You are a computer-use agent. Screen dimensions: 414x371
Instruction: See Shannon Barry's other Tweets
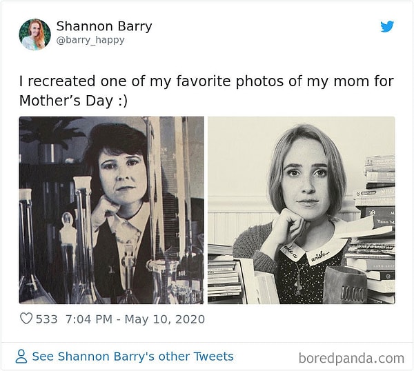[132, 357]
